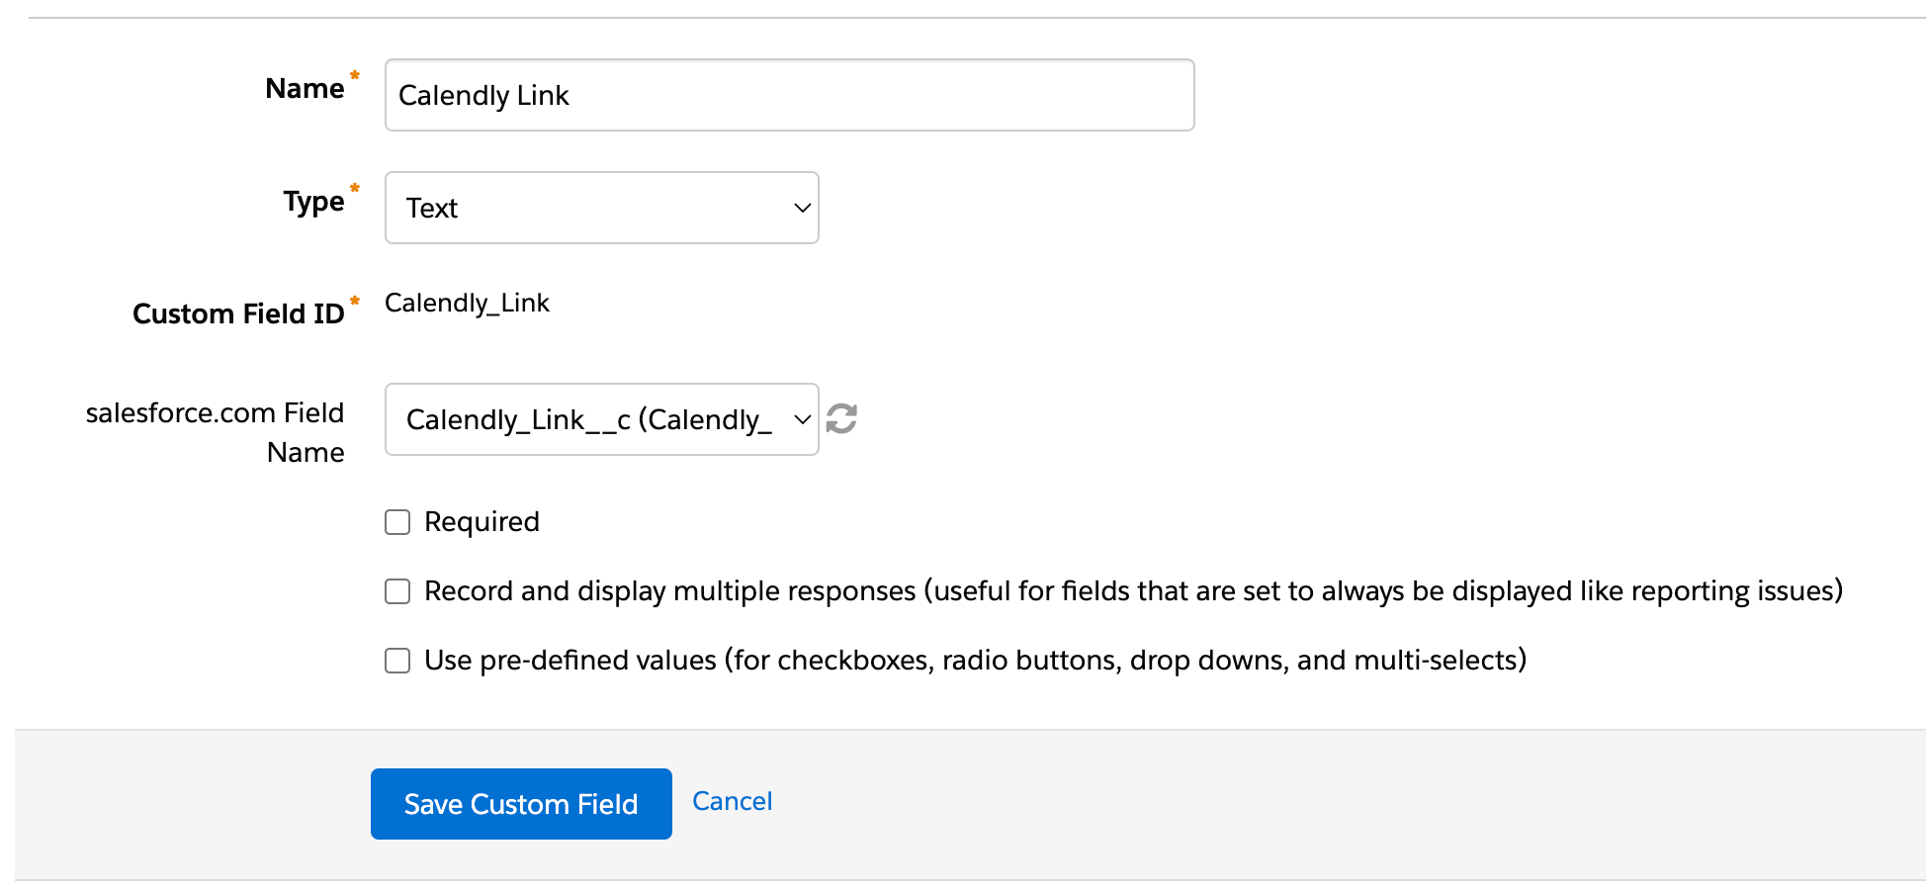Click the orange asterisk next to Name label
Image resolution: width=1926 pixels, height=892 pixels.
(x=355, y=75)
